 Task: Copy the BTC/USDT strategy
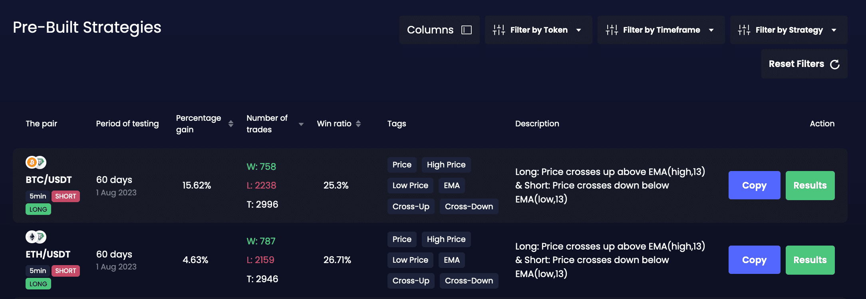[754, 185]
